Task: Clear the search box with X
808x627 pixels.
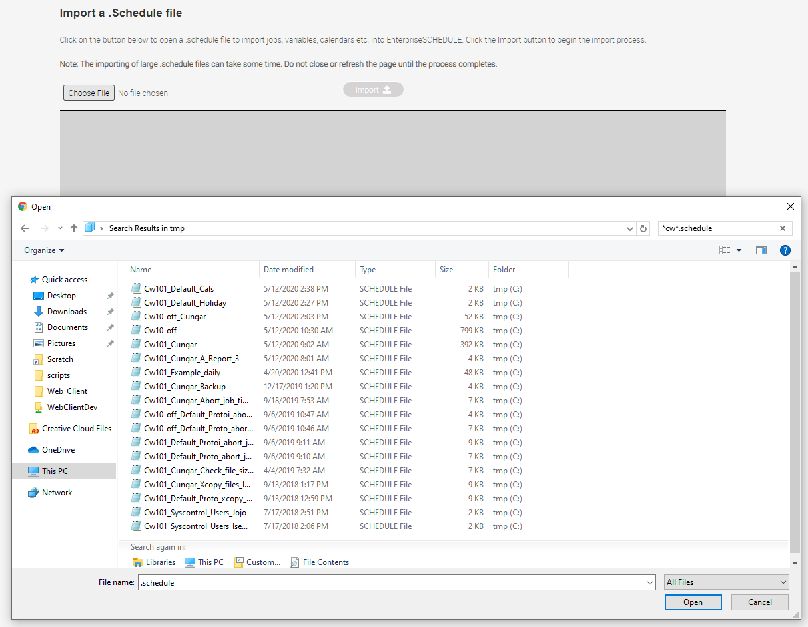Action: [783, 228]
